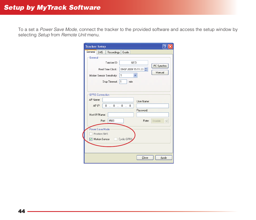The width and height of the screenshot is (256, 220).
Task: Click the 'User Name:' label
Action: 143,101
